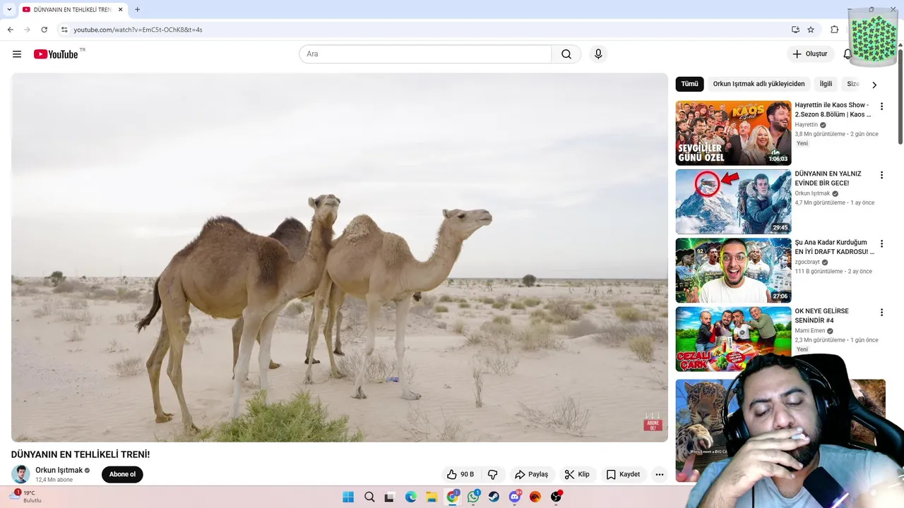Click install app icon in address bar
This screenshot has height=508, width=904.
pos(795,30)
